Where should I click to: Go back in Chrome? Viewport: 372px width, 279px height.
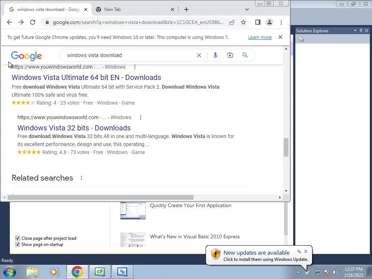pyautogui.click(x=9, y=22)
